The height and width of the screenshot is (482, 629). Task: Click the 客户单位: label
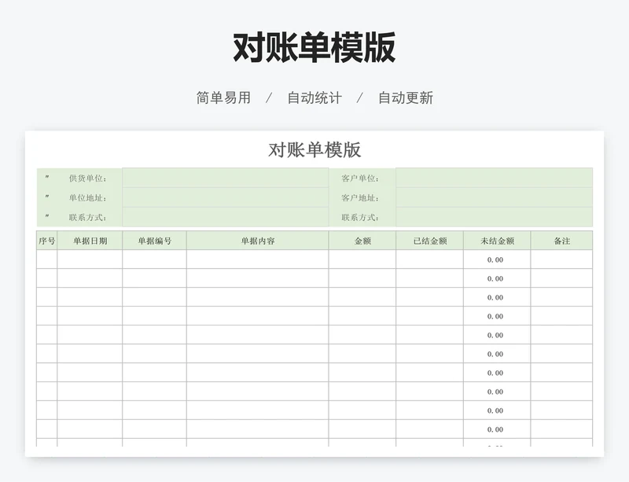pyautogui.click(x=360, y=178)
